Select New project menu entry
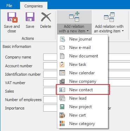This screenshot has width=130, height=131. pyautogui.click(x=83, y=107)
